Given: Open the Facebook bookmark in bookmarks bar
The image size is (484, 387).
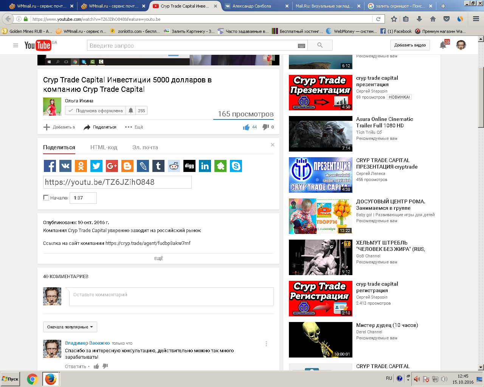Looking at the screenshot, I should [x=396, y=31].
